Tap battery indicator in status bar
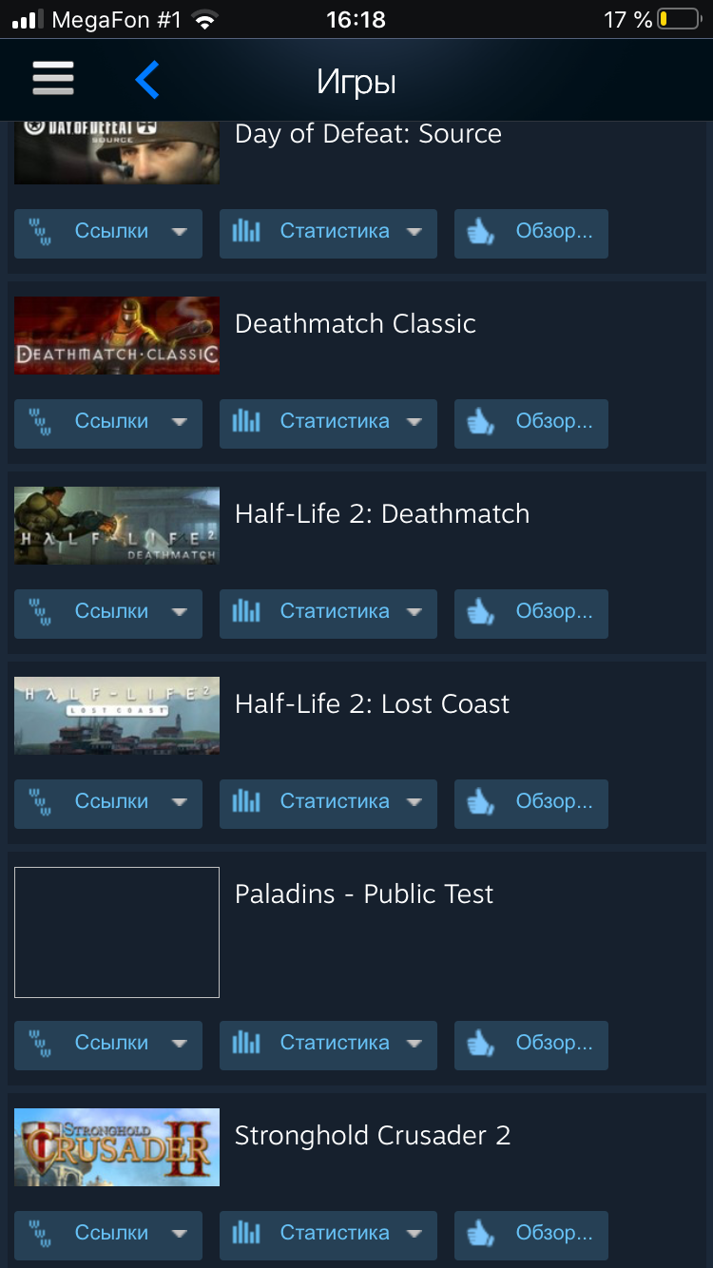 coord(679,19)
